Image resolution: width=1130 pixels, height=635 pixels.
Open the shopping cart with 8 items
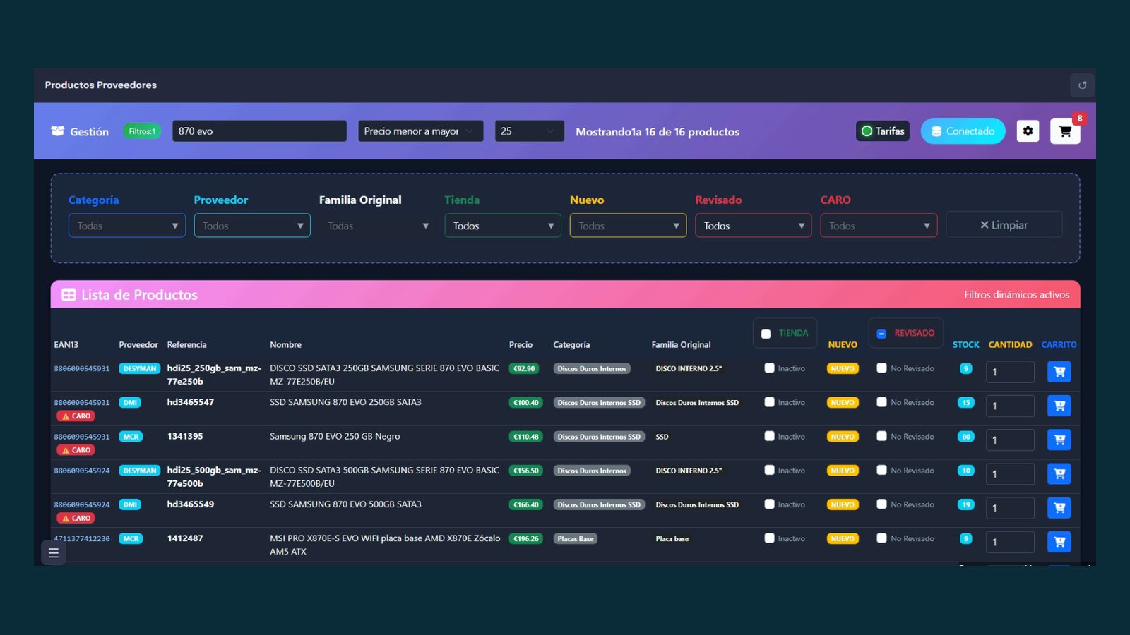(1065, 131)
